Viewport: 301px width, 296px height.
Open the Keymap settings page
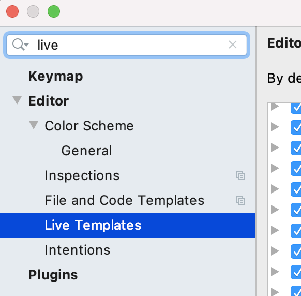point(56,76)
